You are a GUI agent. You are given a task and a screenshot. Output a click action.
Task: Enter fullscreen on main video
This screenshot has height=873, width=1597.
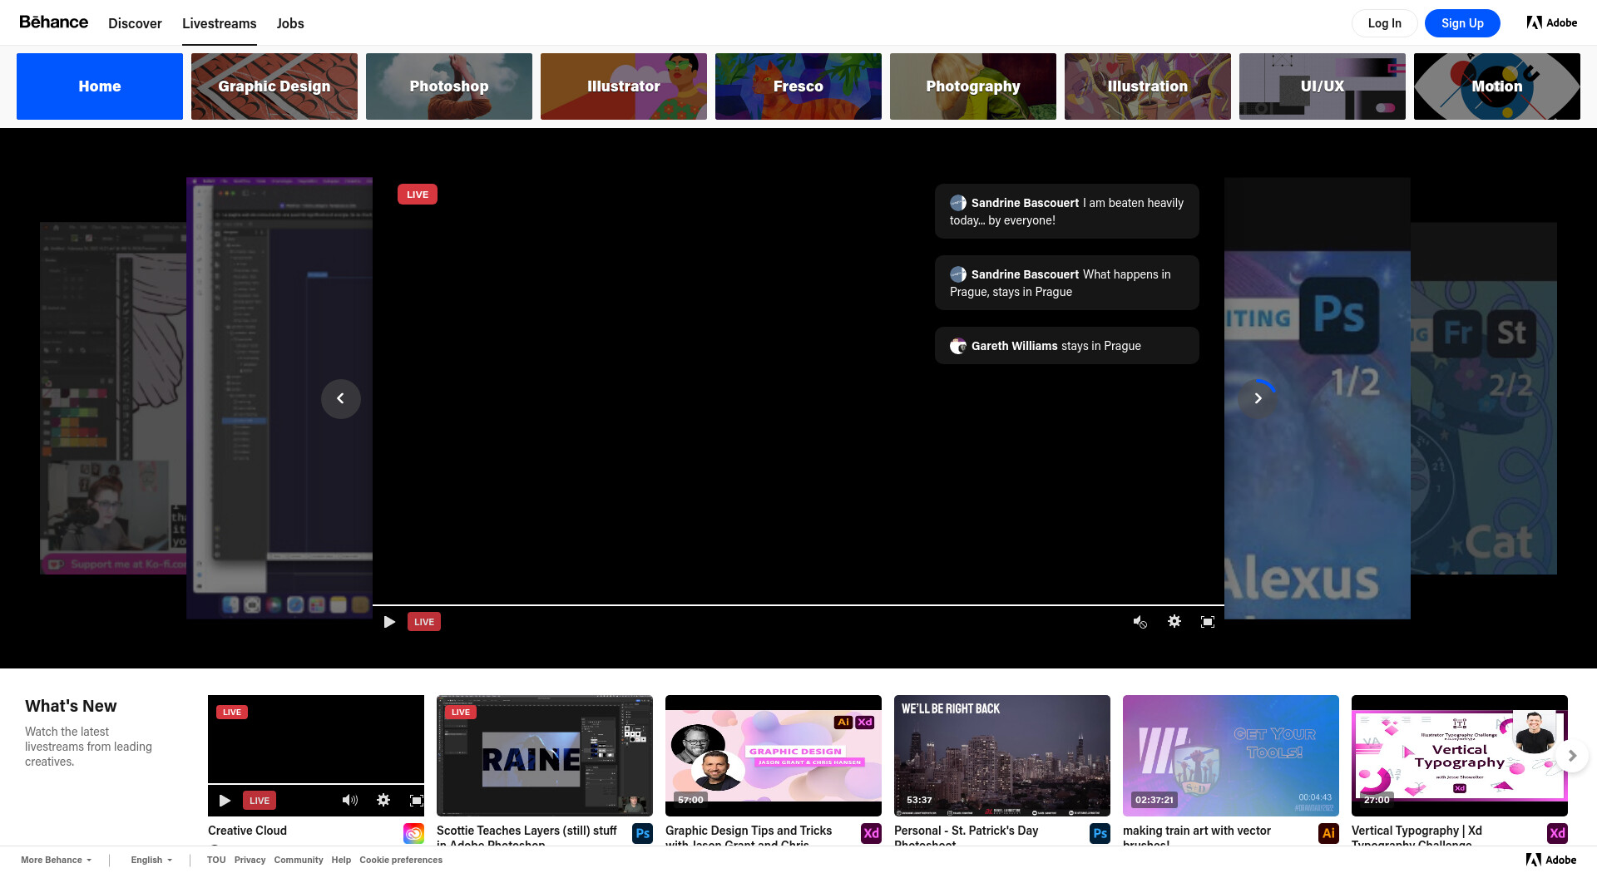pos(1208,622)
